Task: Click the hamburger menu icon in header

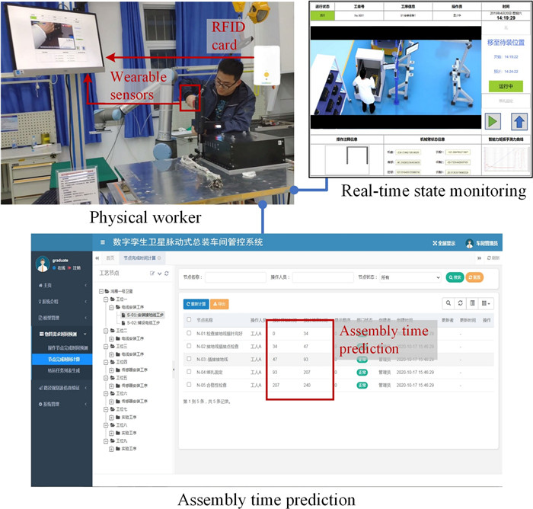Action: point(102,242)
